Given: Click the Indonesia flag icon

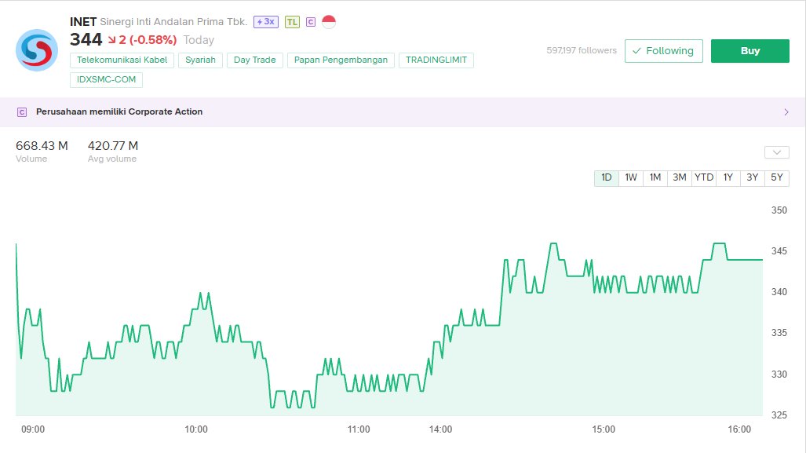Looking at the screenshot, I should pos(329,22).
